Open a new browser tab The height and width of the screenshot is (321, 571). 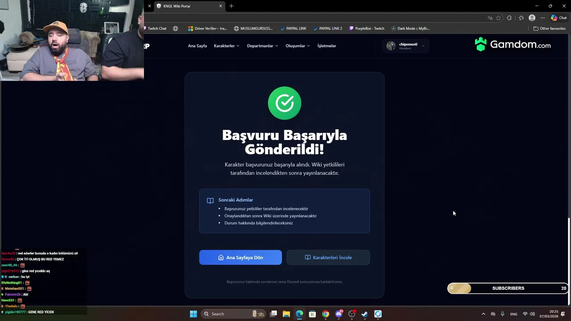coord(231,6)
